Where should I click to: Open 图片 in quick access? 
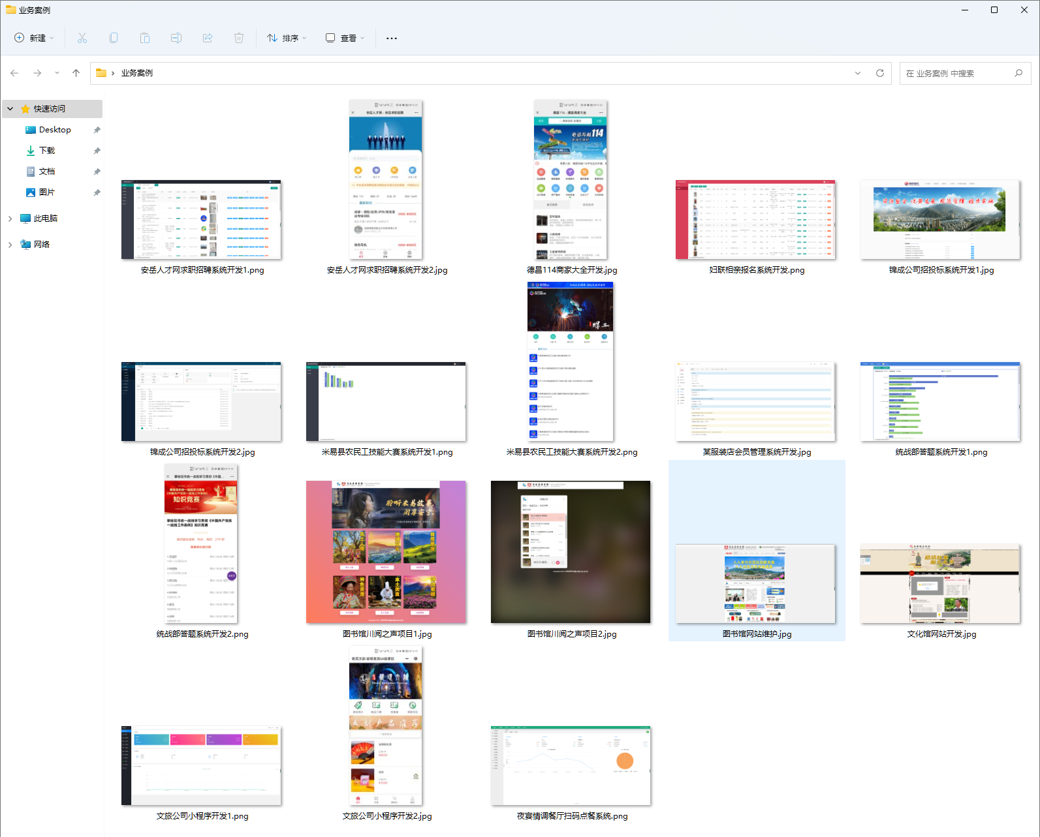47,192
